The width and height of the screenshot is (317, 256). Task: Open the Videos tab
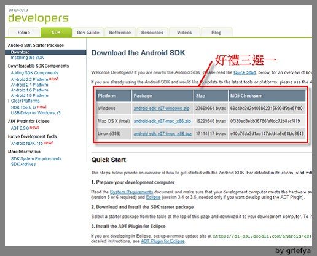click(x=184, y=33)
